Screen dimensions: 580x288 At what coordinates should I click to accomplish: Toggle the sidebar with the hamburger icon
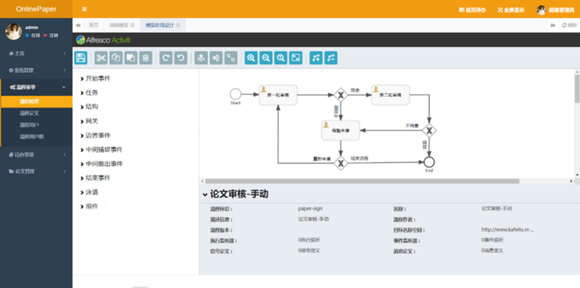(x=84, y=9)
